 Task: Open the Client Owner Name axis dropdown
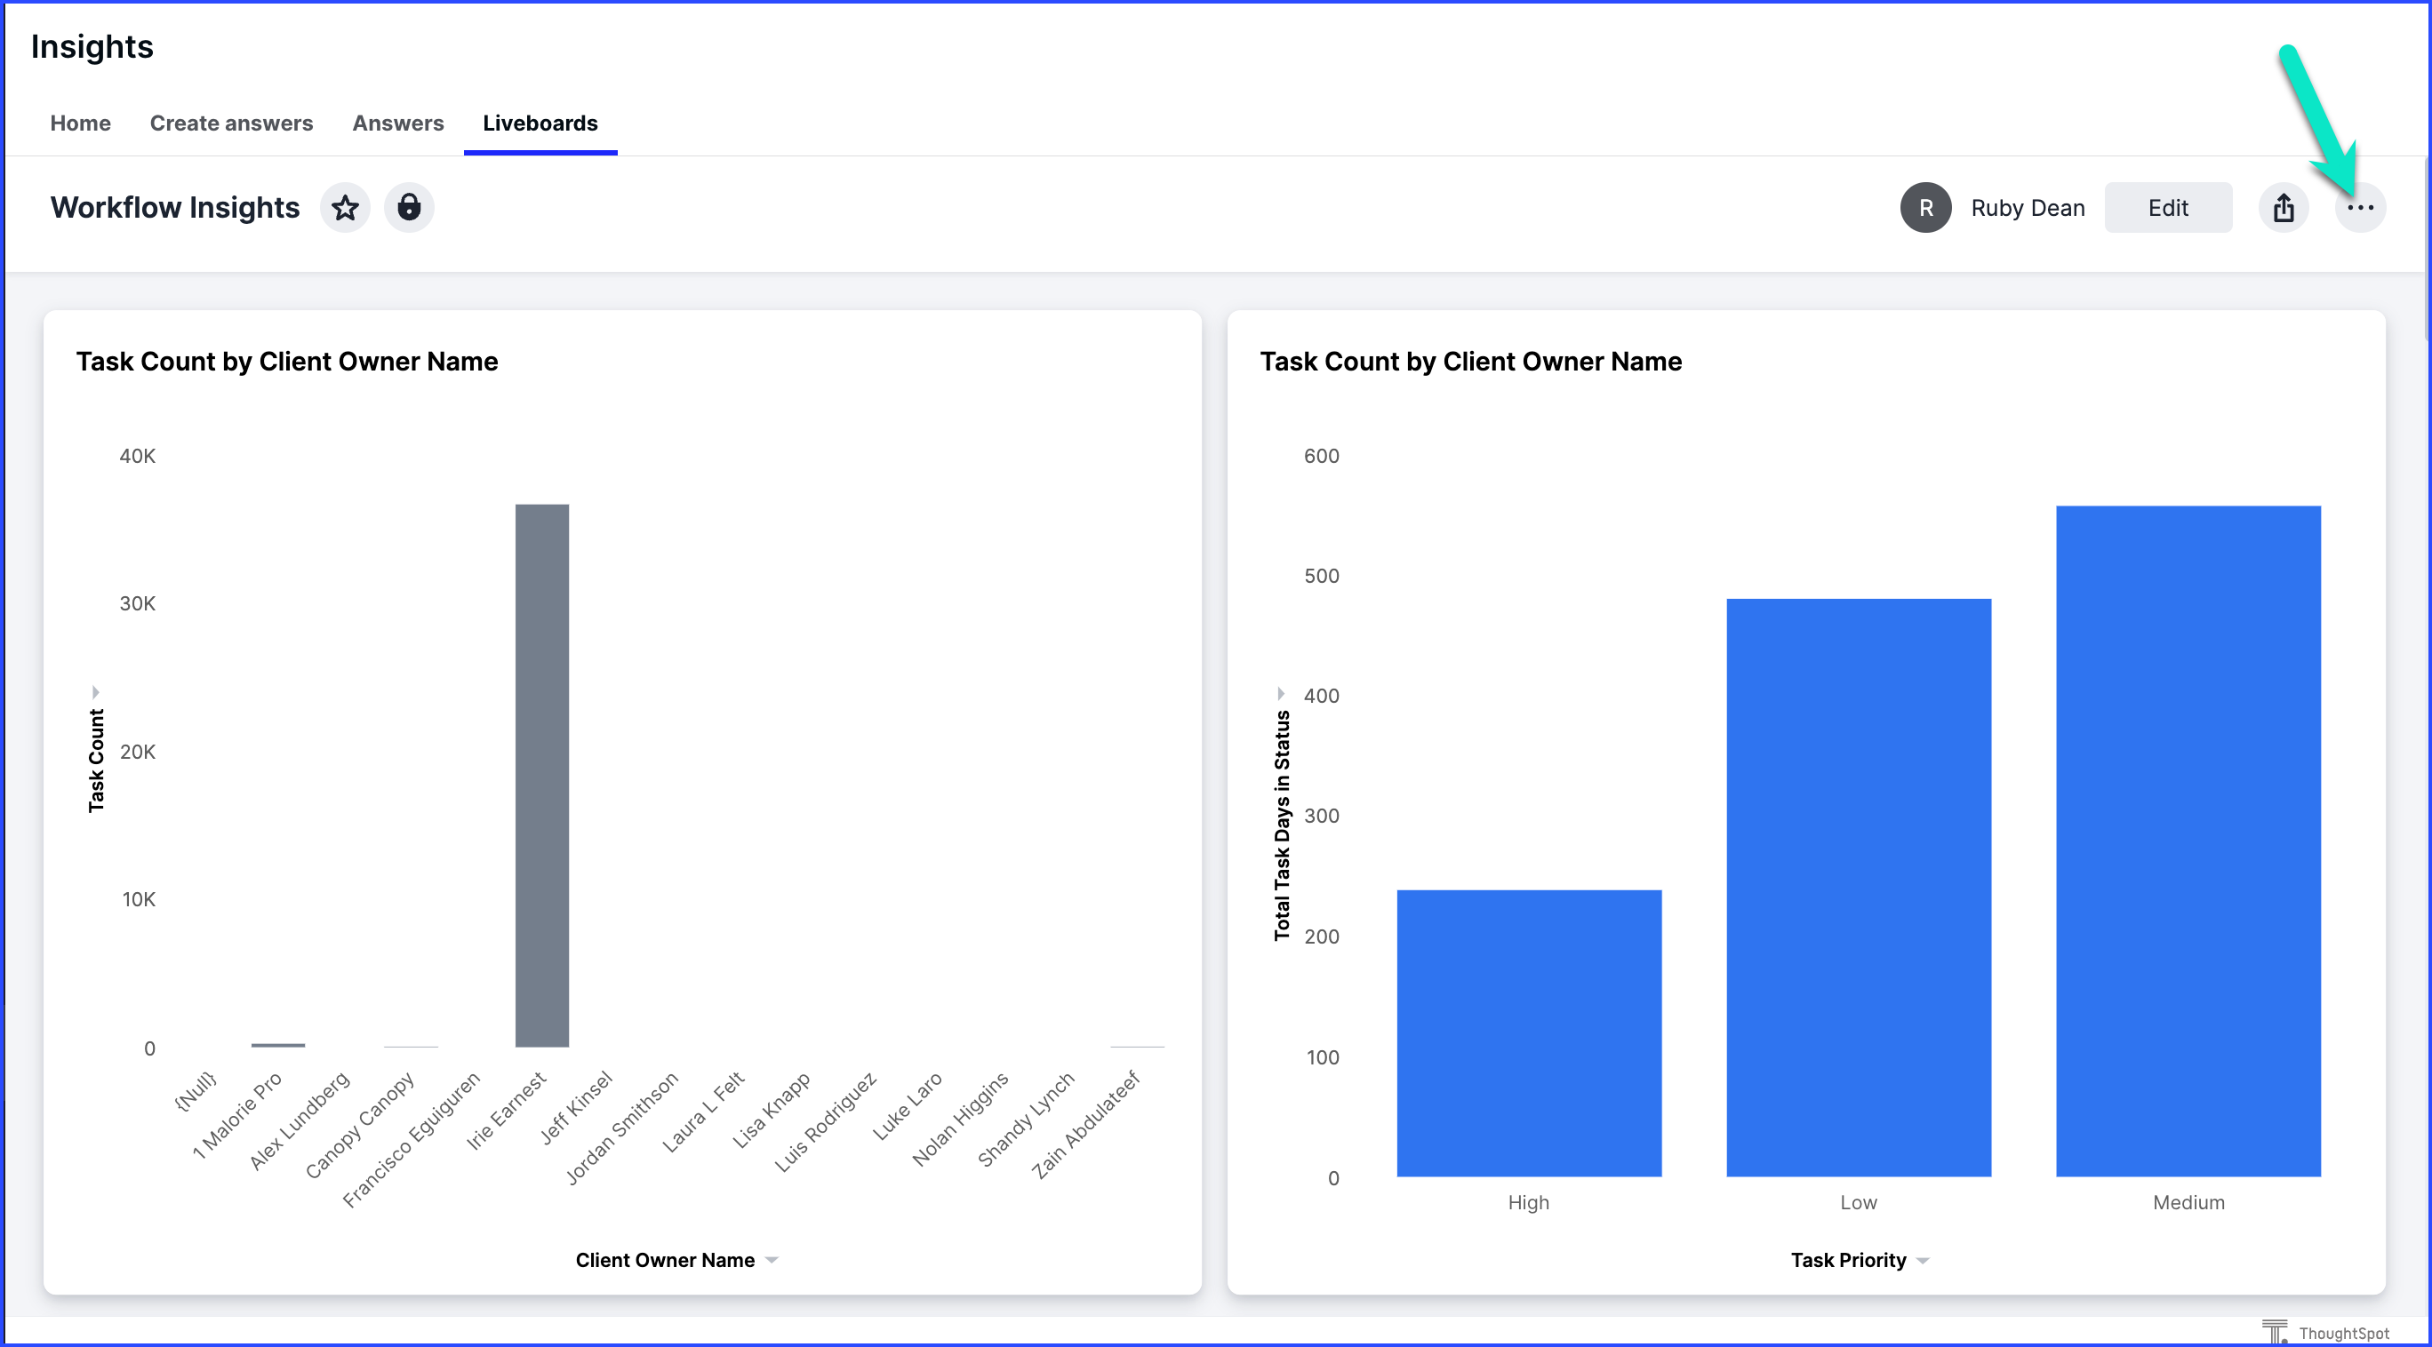click(x=772, y=1260)
